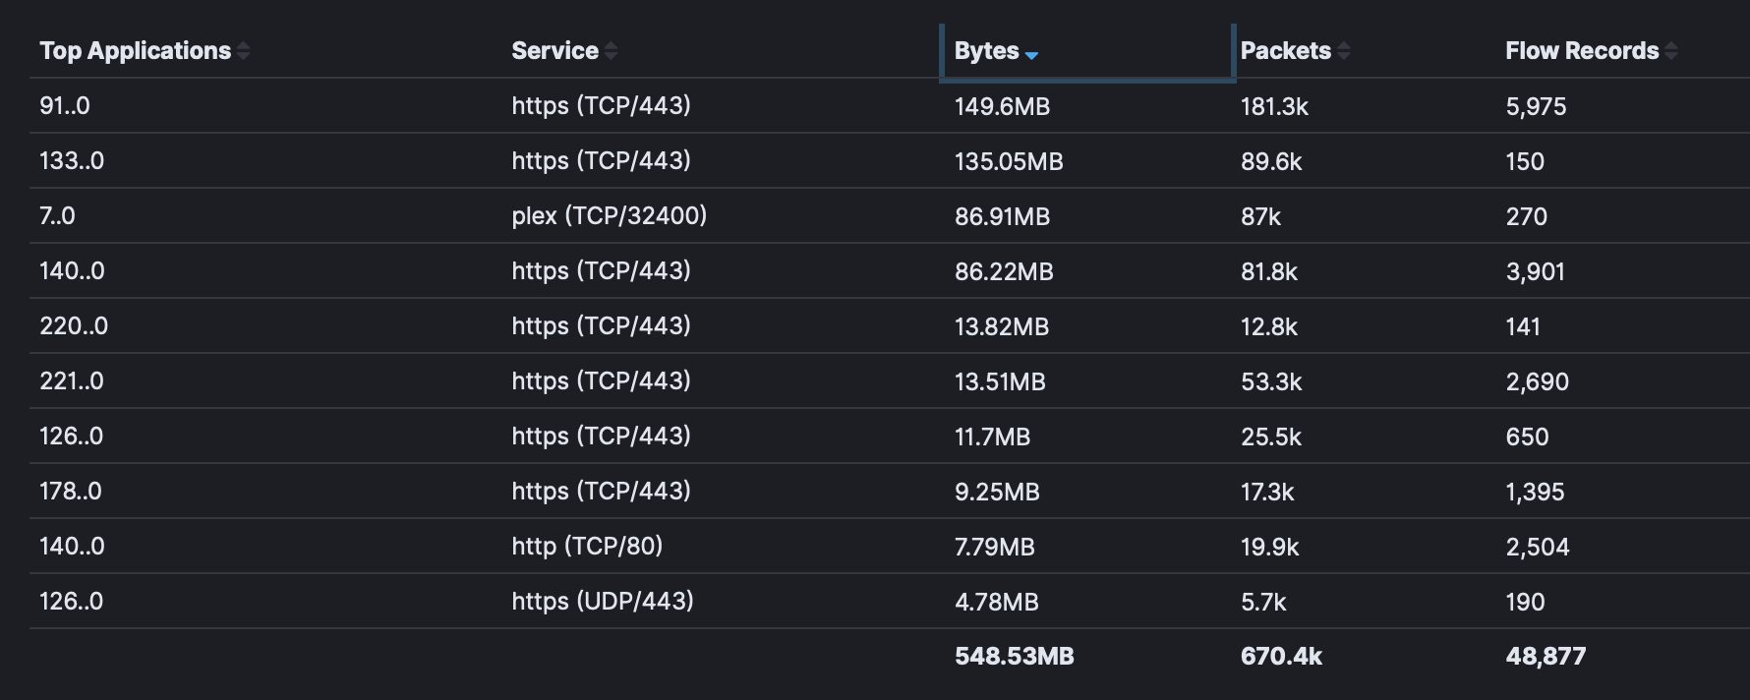Click the https (UDP/443) service entry
The height and width of the screenshot is (700, 1750).
click(602, 602)
